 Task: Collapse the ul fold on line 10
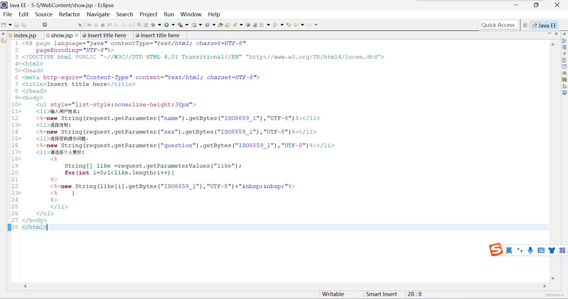click(x=20, y=105)
